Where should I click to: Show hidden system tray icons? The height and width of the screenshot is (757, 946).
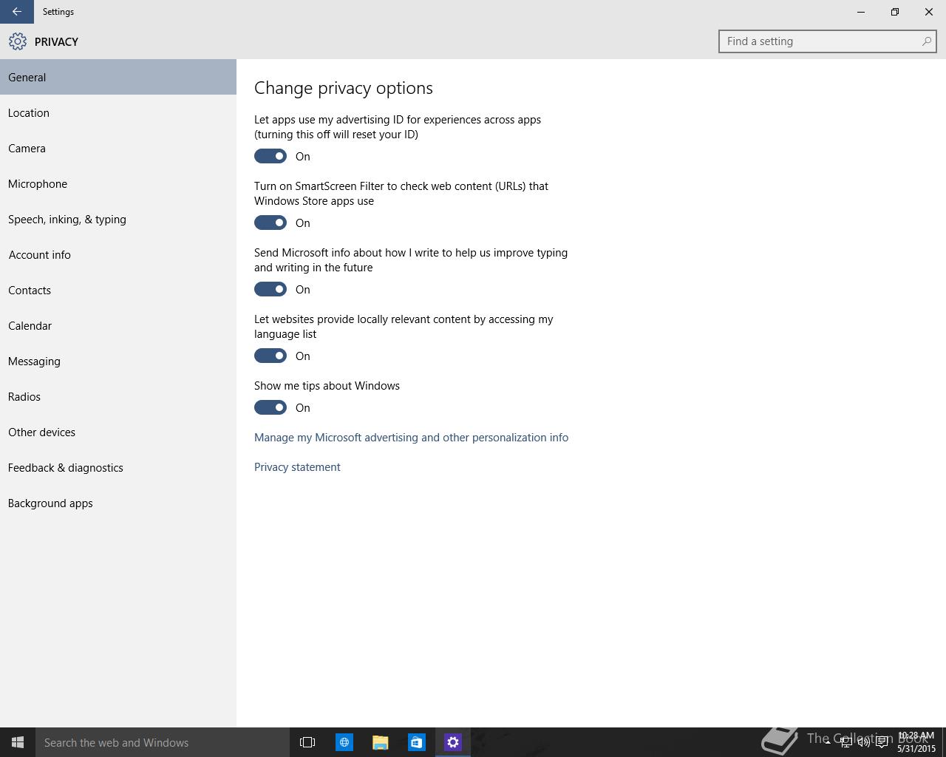click(828, 742)
